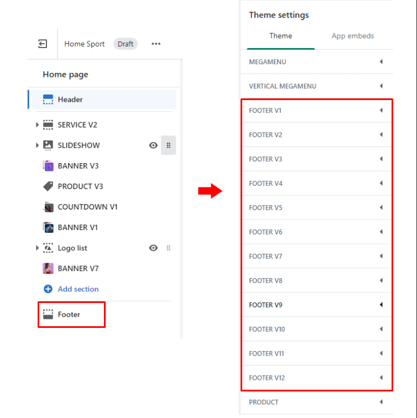Open the three-dot more actions menu
The image size is (417, 418).
pos(156,44)
